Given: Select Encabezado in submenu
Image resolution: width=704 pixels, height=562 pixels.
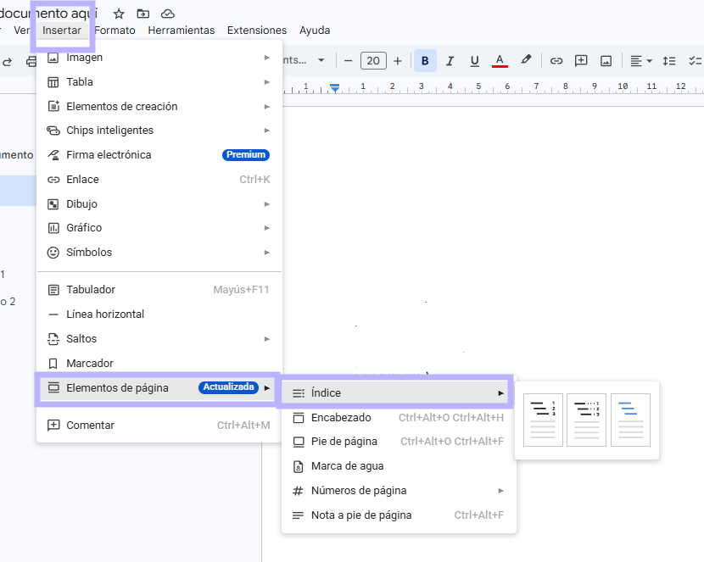Looking at the screenshot, I should pos(399,418).
